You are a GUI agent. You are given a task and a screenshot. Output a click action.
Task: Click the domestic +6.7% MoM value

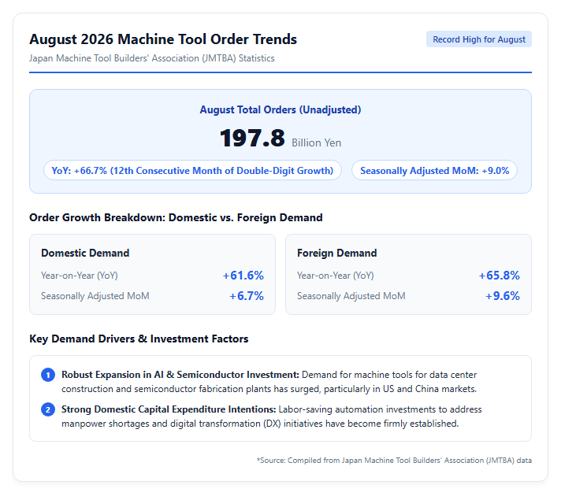click(247, 296)
